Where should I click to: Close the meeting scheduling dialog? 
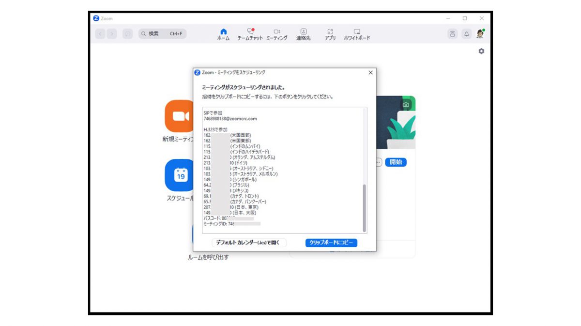pyautogui.click(x=370, y=72)
